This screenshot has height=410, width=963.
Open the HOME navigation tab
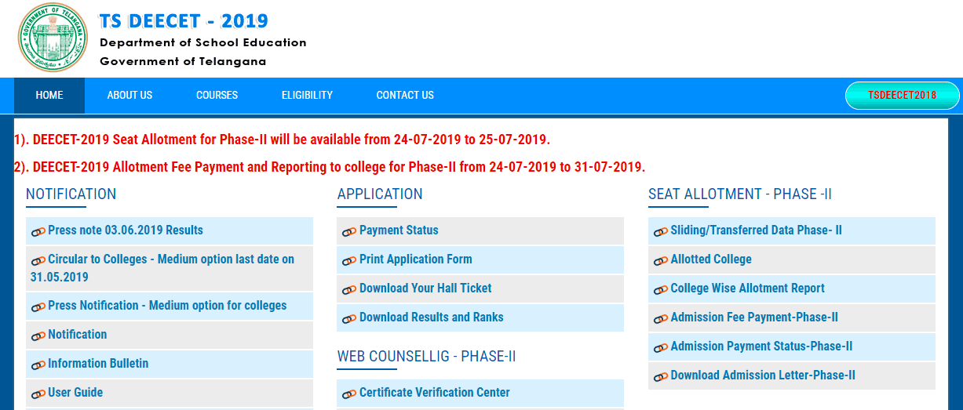coord(49,96)
